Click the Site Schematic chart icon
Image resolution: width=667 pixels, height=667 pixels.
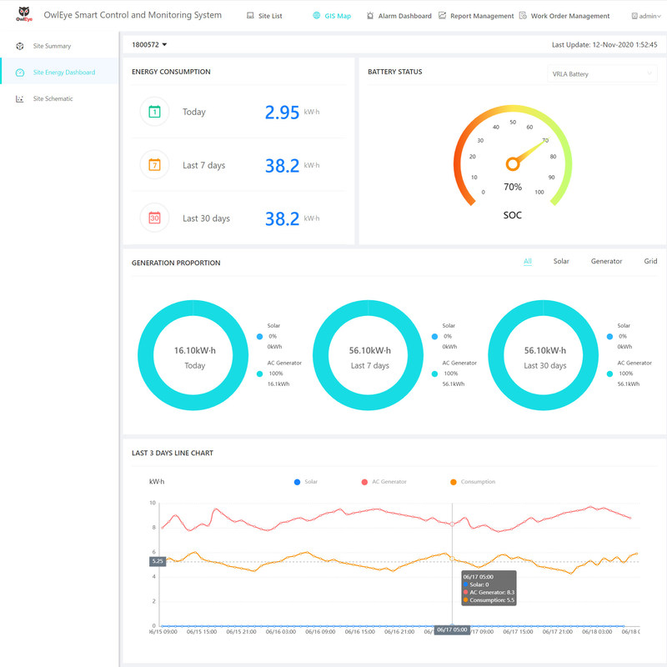point(20,99)
